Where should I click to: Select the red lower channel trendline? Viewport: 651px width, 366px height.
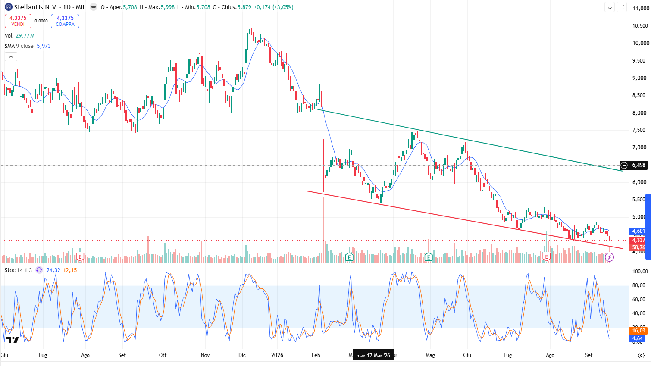[464, 220]
